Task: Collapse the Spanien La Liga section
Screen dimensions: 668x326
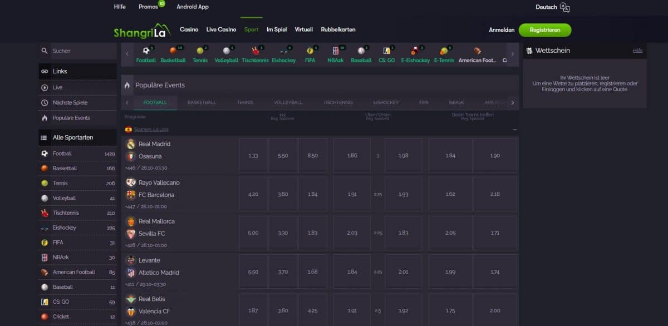Action: pyautogui.click(x=514, y=130)
